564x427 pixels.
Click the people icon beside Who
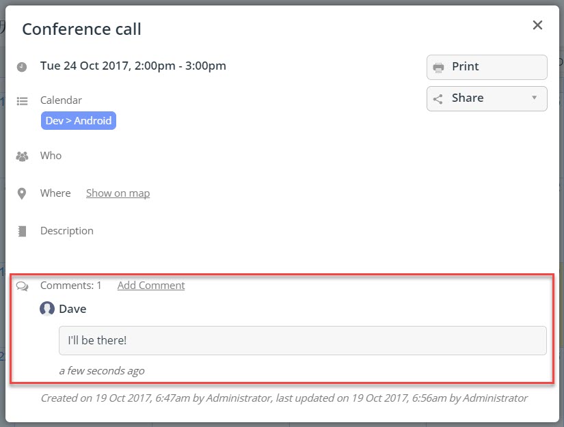point(22,156)
